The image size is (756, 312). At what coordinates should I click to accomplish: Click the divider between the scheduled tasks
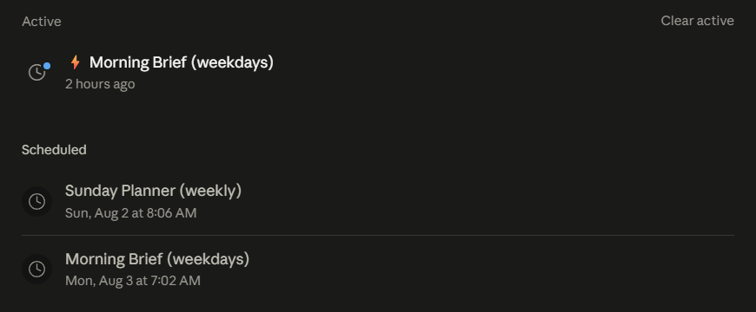(x=378, y=235)
